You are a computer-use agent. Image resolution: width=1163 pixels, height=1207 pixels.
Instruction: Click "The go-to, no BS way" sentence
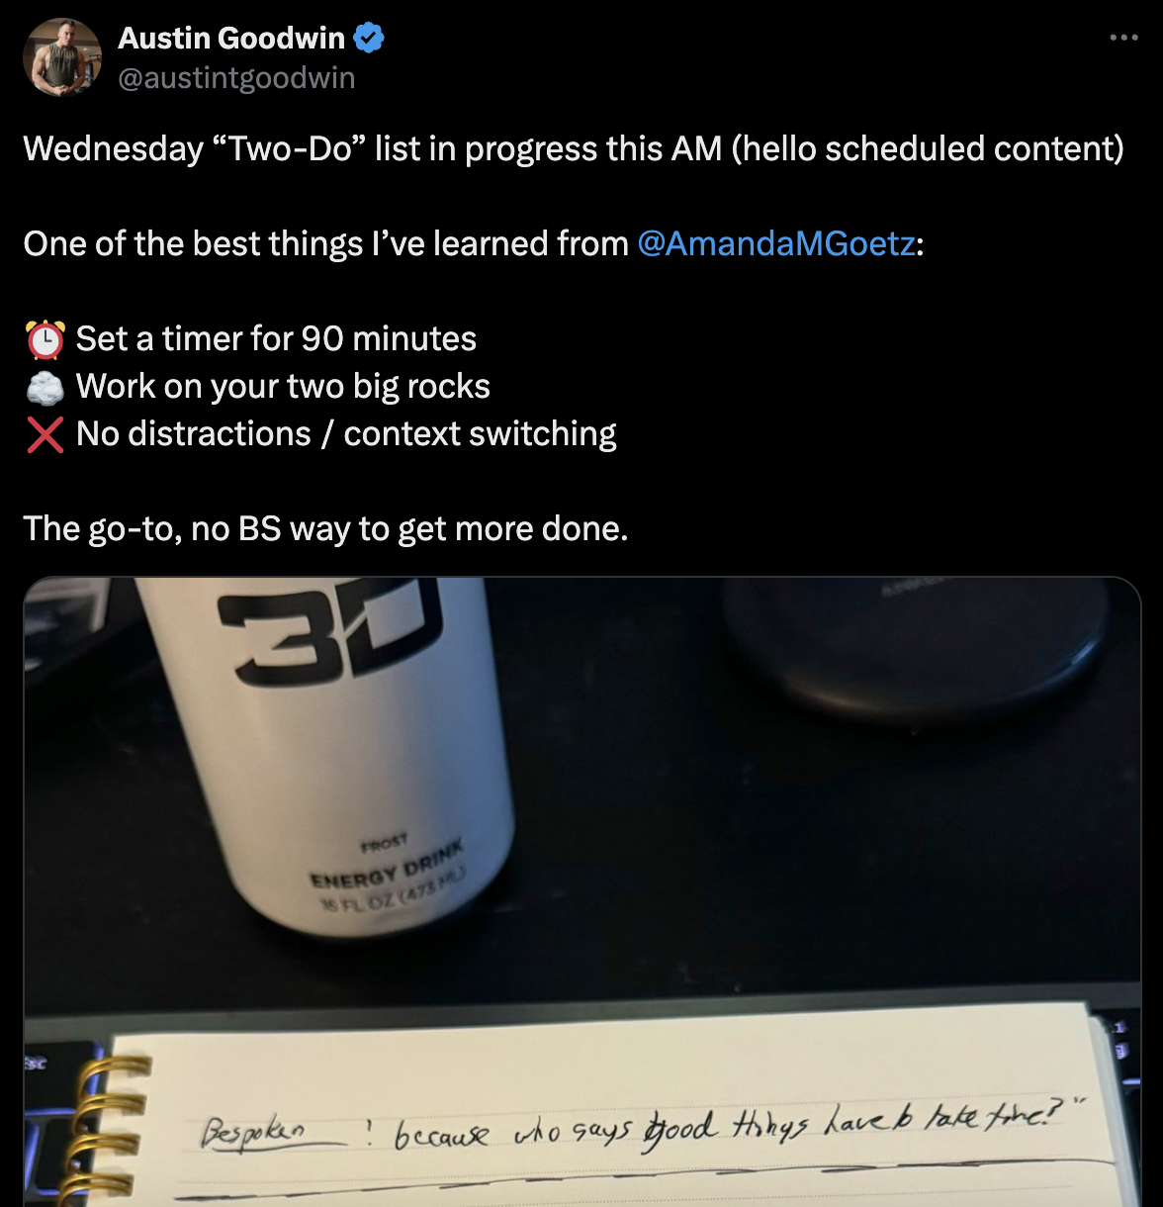(x=325, y=529)
